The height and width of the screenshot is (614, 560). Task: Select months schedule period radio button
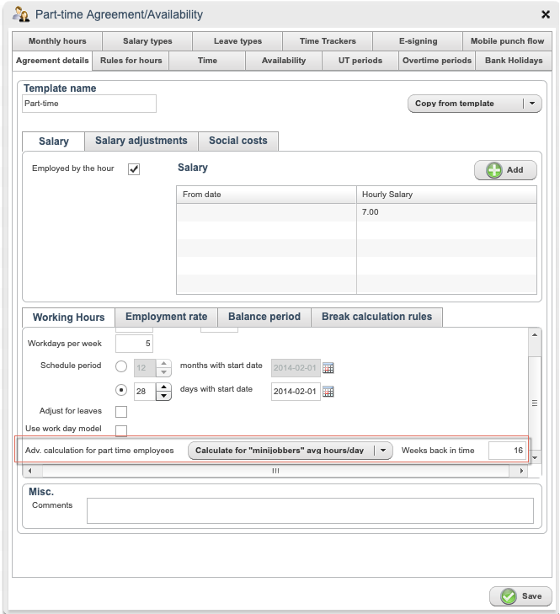point(121,366)
